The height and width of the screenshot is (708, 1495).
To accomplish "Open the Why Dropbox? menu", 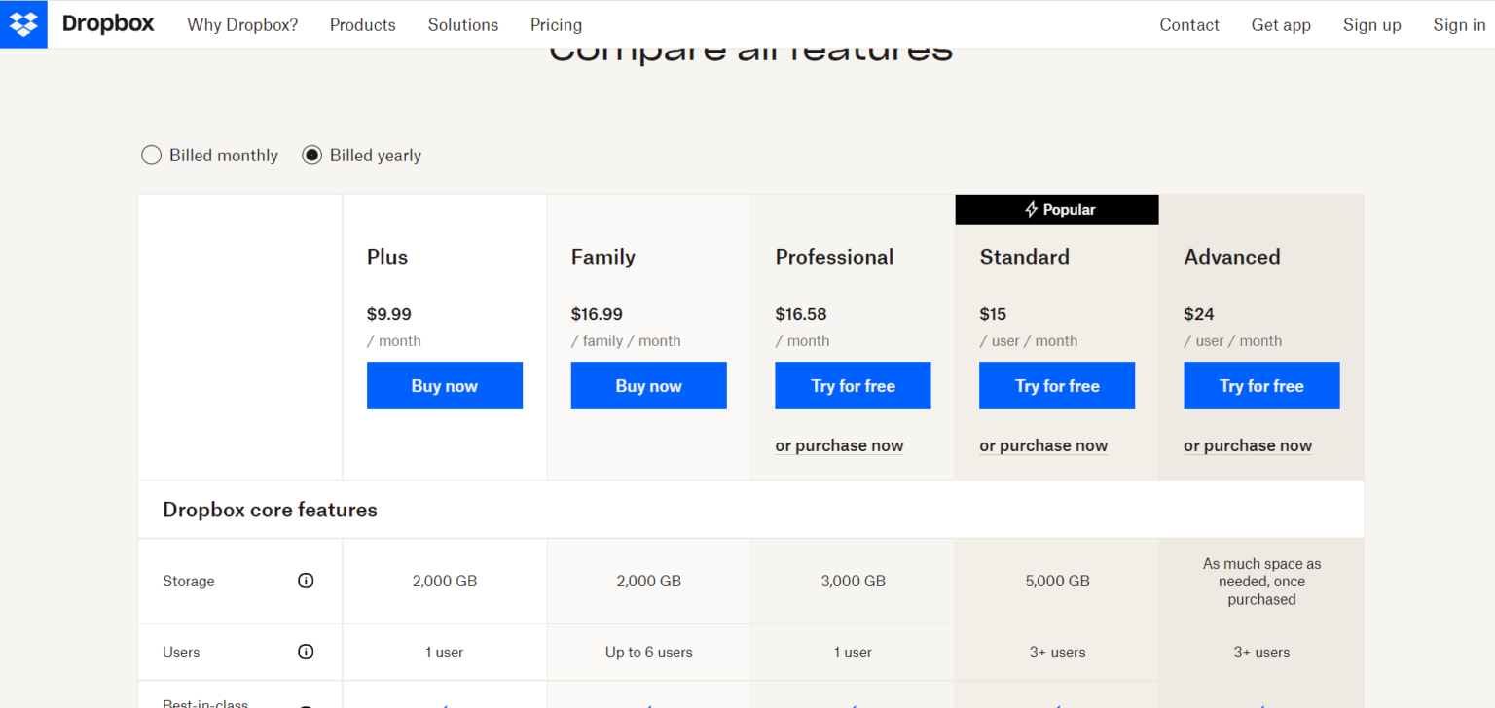I will point(242,25).
